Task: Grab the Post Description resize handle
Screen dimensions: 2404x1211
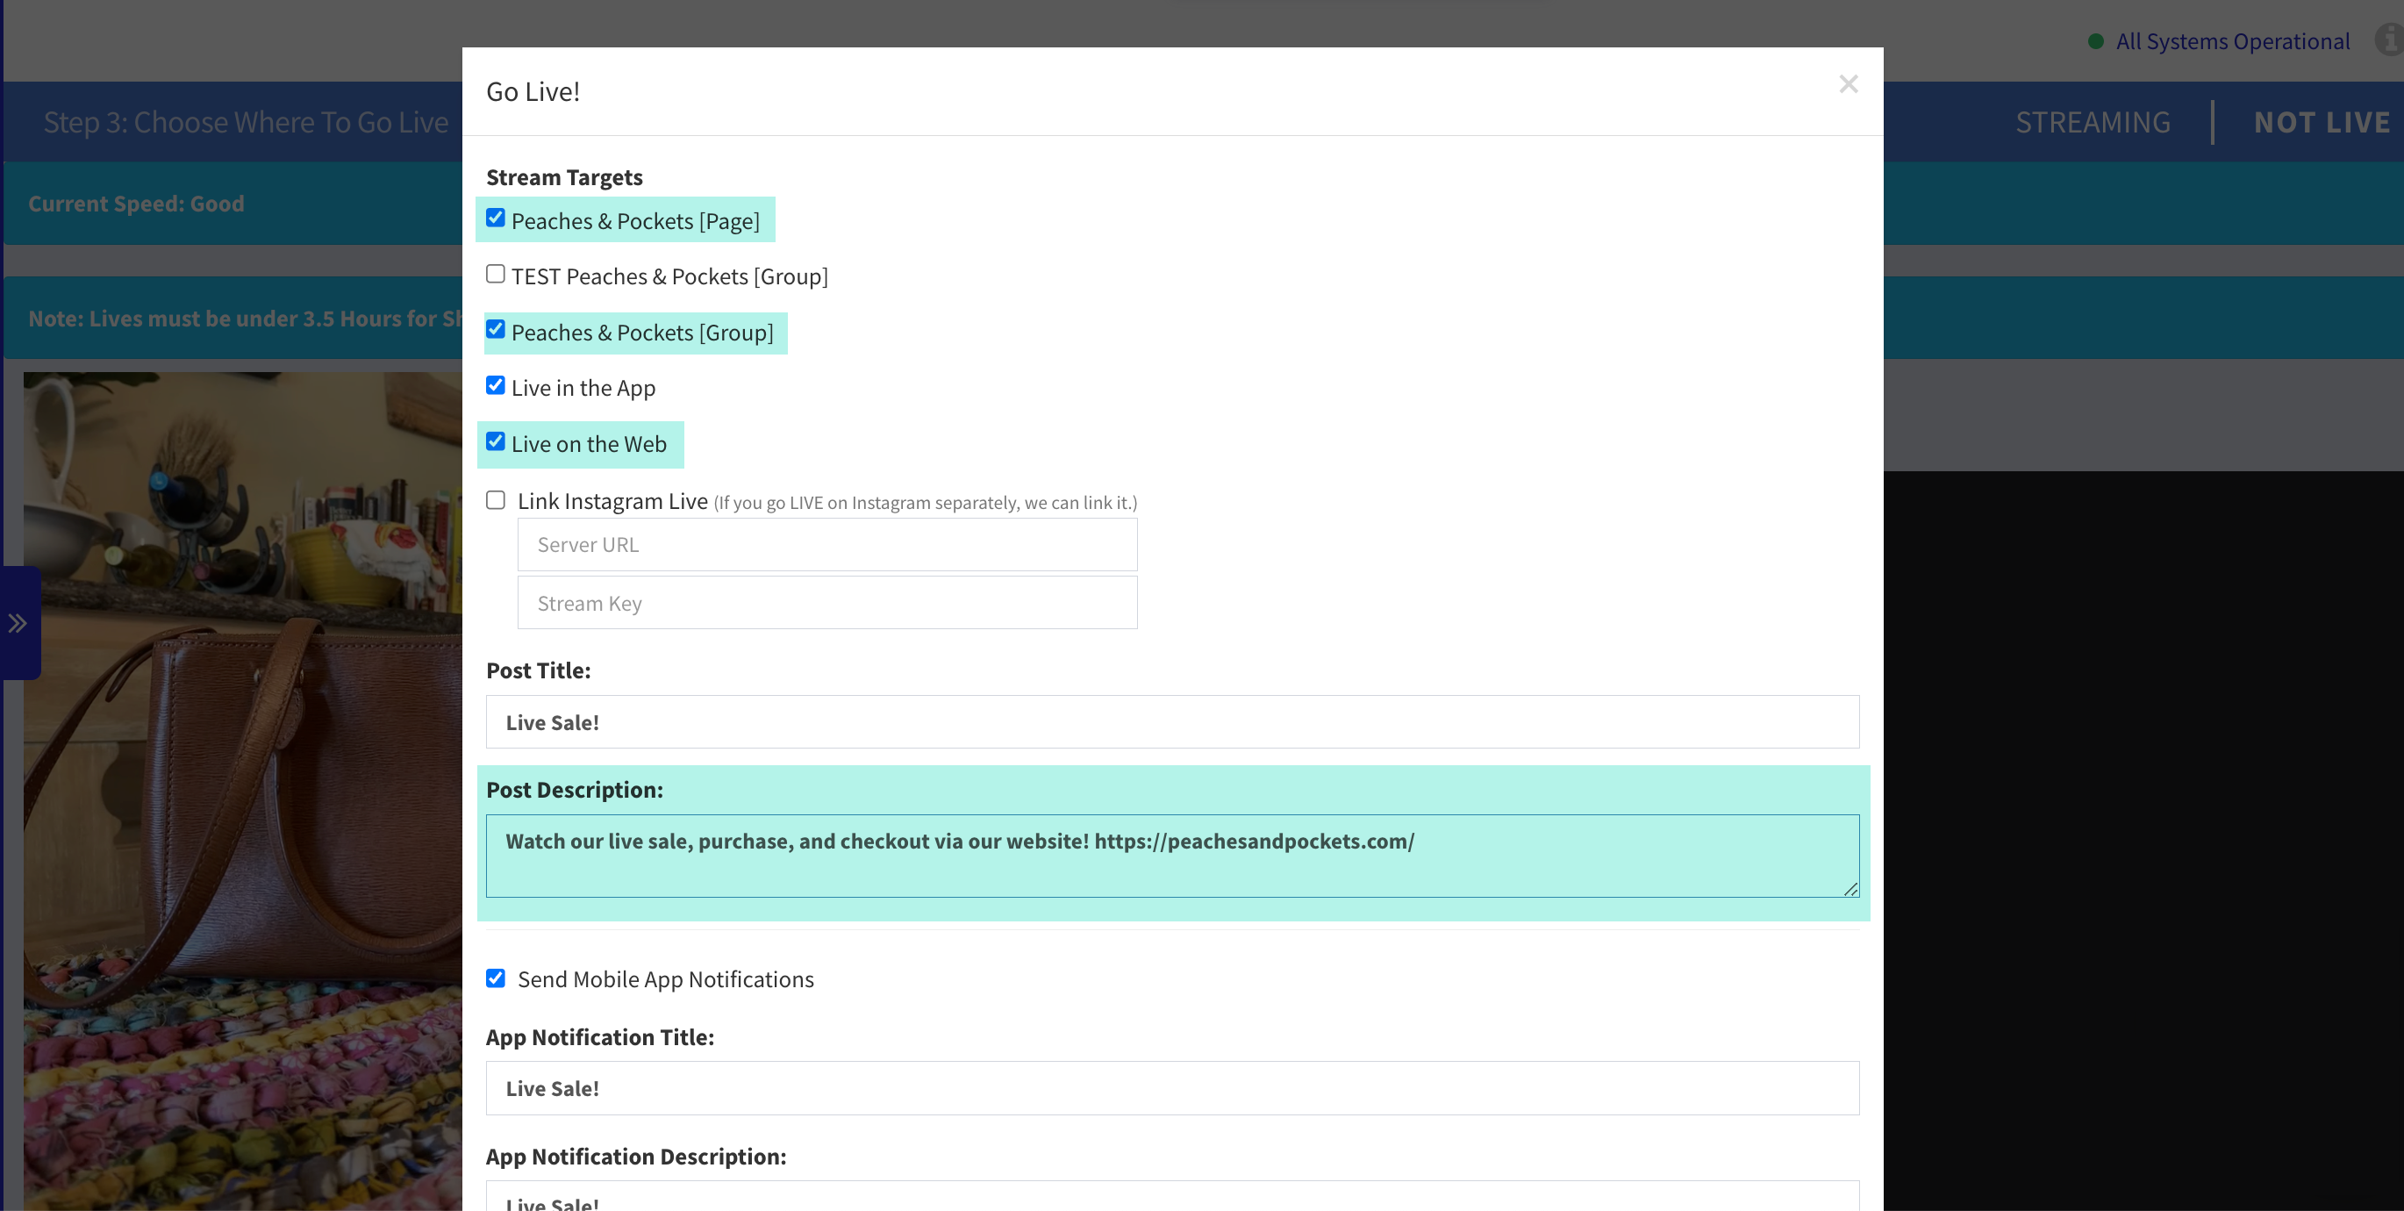Action: click(1850, 890)
